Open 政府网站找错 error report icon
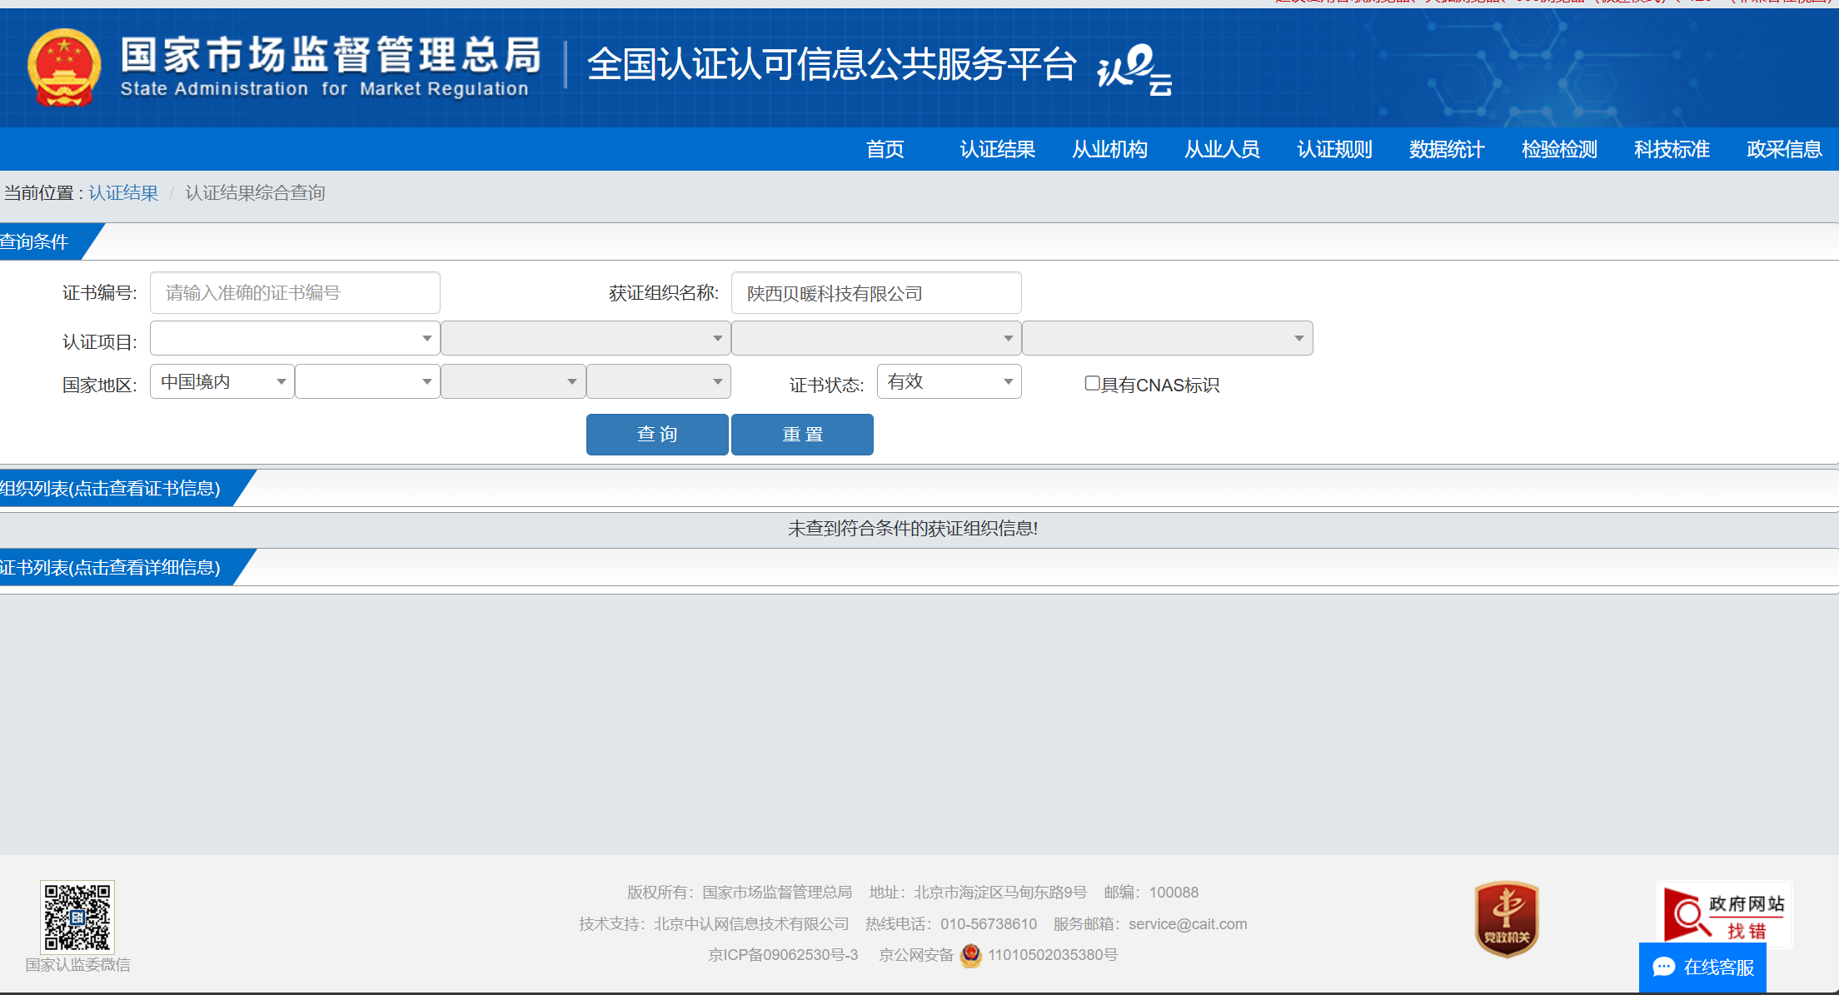Screen dimensions: 1839x995 (1723, 915)
